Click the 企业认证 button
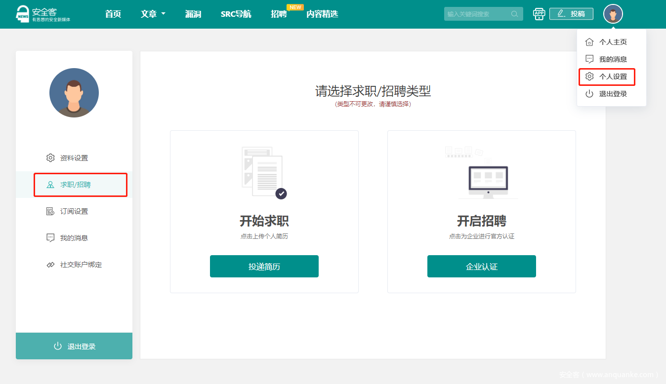 click(x=482, y=267)
